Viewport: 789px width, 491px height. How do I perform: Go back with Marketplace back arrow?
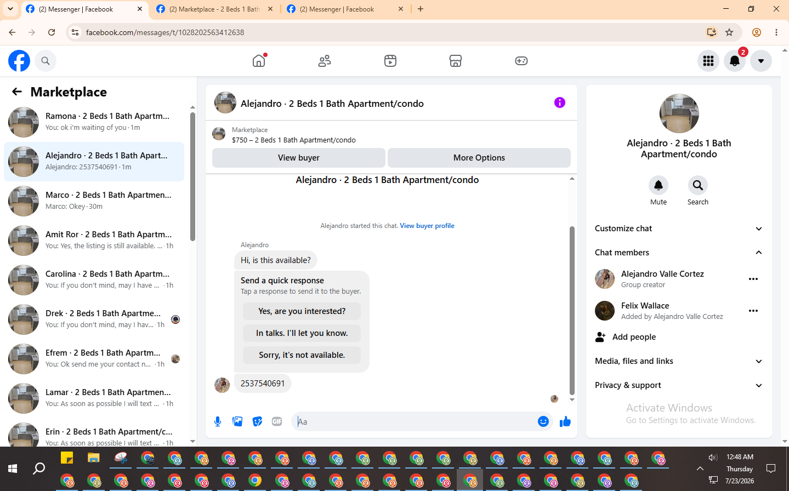pos(17,92)
